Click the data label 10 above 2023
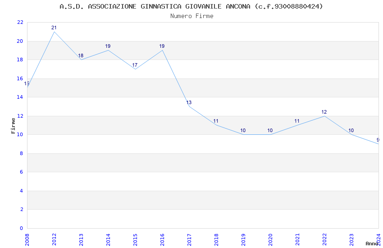Image resolution: width=383 pixels, height=248 pixels. coord(351,130)
